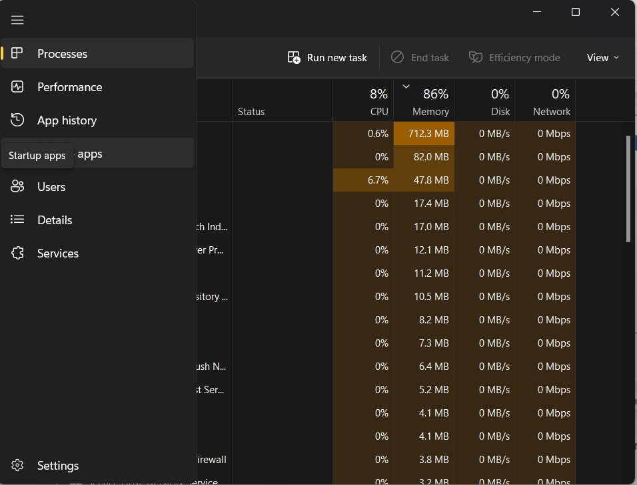This screenshot has height=485, width=637.
Task: Click the Settings gear icon
Action: (x=17, y=465)
